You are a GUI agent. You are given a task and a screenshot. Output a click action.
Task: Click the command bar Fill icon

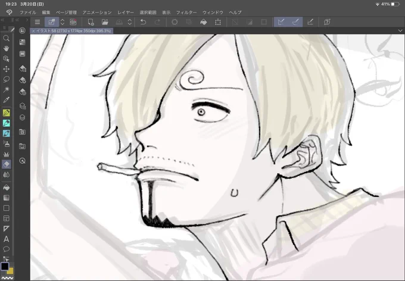tap(204, 22)
